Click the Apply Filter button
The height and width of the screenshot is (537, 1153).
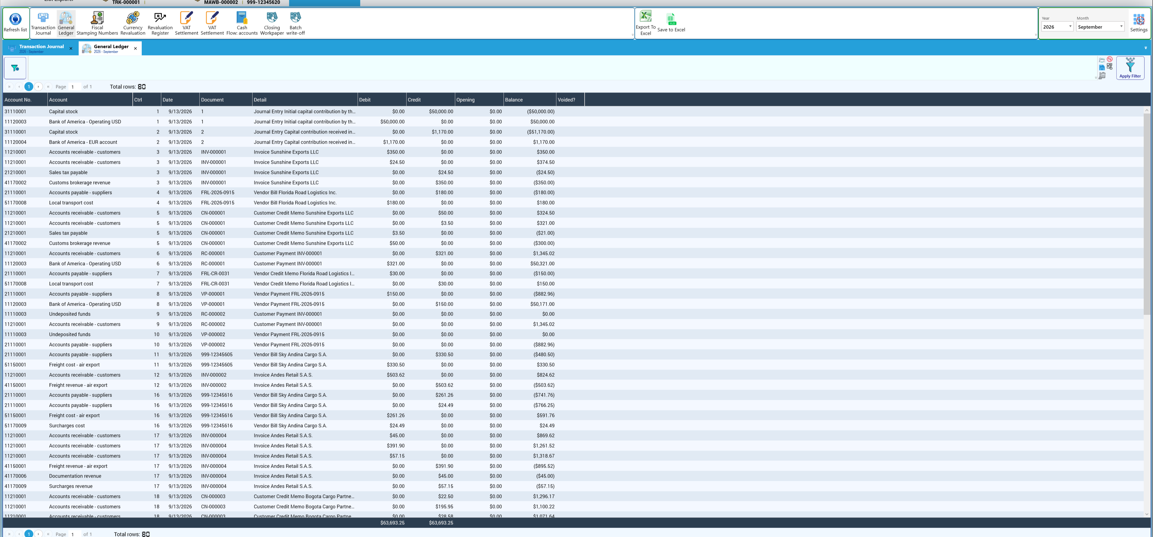(x=1130, y=68)
